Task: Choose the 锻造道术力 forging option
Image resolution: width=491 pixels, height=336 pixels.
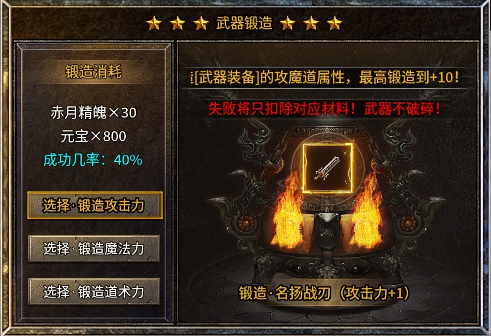Action: pyautogui.click(x=94, y=291)
